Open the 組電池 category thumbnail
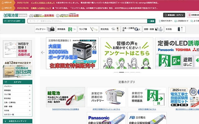Screen dimensions: 199x124 pos(61,97)
